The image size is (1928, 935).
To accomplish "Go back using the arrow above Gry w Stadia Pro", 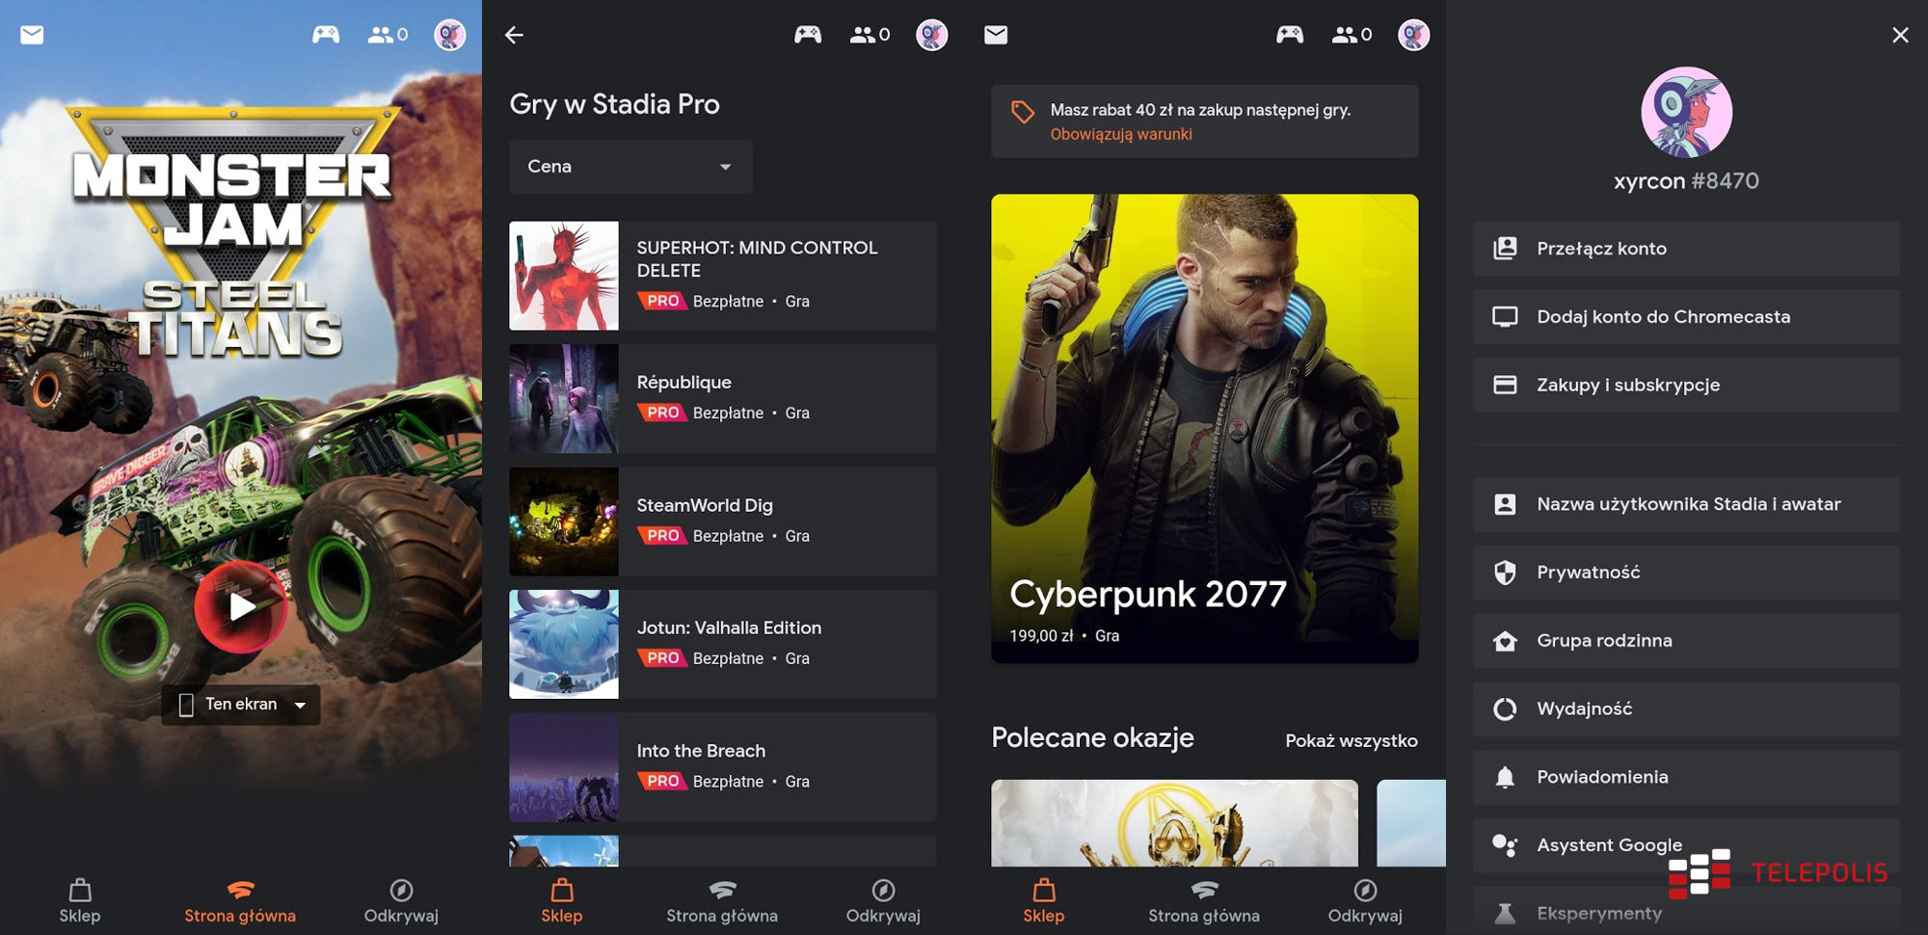I will pos(514,36).
